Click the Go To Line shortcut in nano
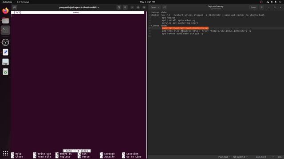The width and height of the screenshot is (284, 159). tap(132, 157)
